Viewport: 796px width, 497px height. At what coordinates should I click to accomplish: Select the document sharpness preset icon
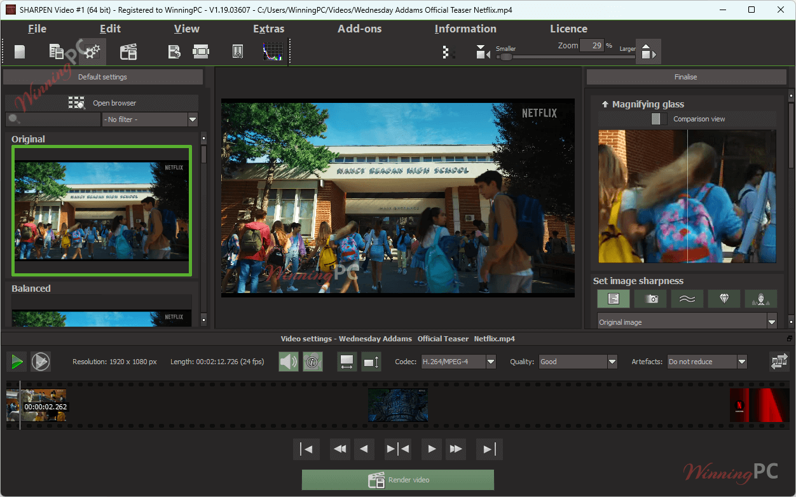click(x=614, y=299)
